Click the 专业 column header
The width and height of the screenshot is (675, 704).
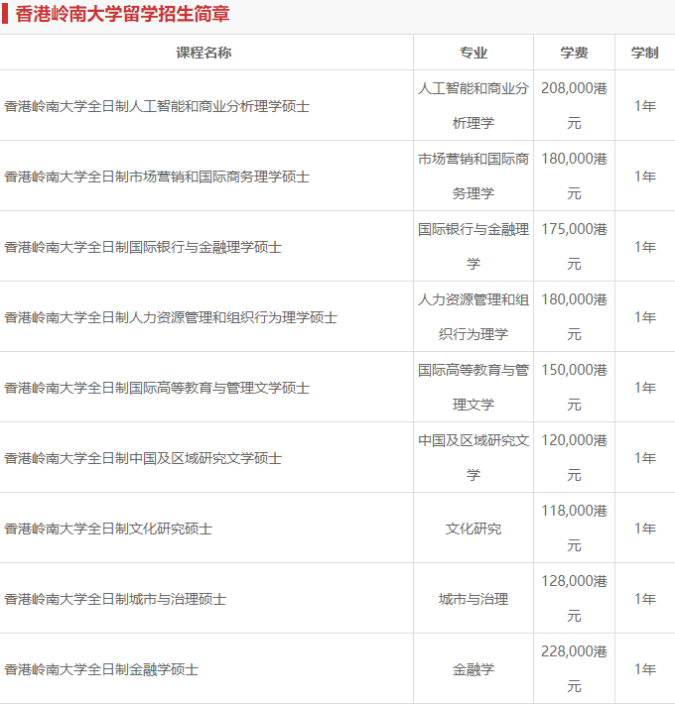(473, 53)
